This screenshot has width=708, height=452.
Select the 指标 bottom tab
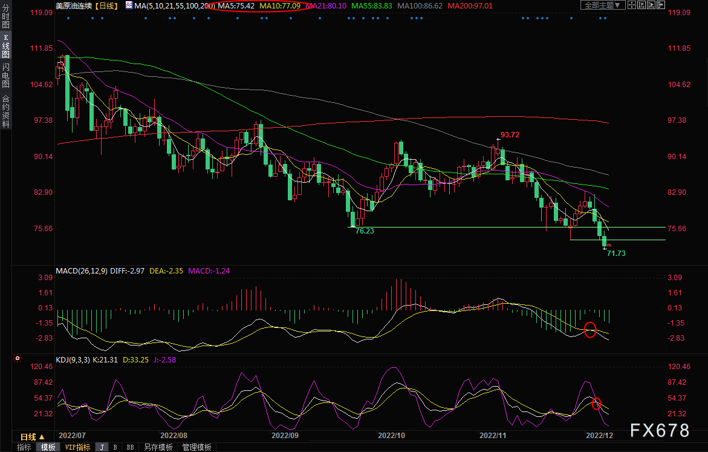coord(24,447)
